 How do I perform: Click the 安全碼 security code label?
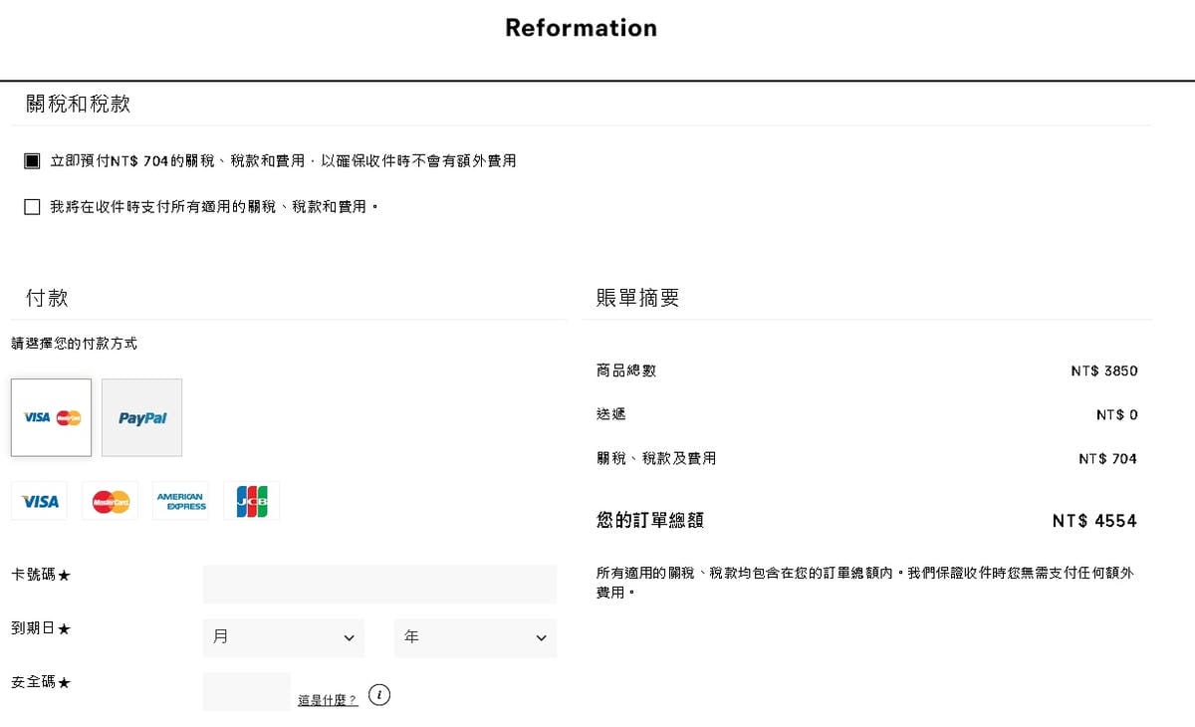pos(41,682)
